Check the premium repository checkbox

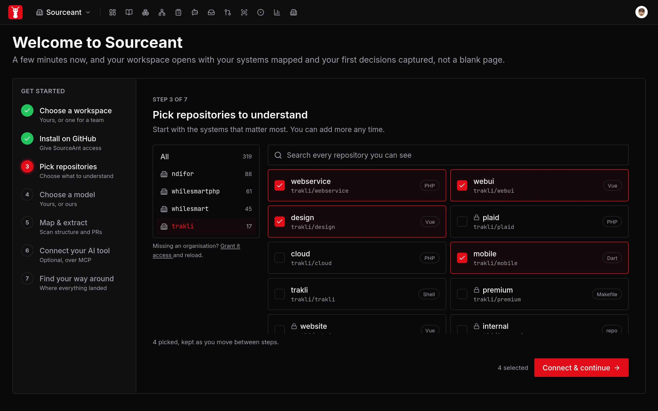462,294
